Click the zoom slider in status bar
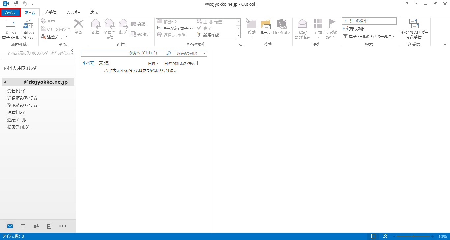Viewport: 450px width, 240px height. pyautogui.click(x=413, y=236)
